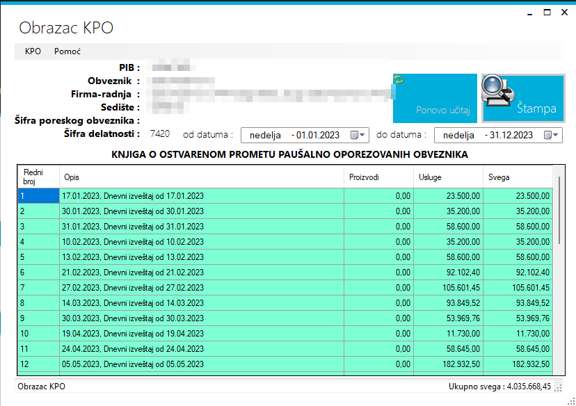Maximize the Obrazac KPO window

(x=547, y=12)
